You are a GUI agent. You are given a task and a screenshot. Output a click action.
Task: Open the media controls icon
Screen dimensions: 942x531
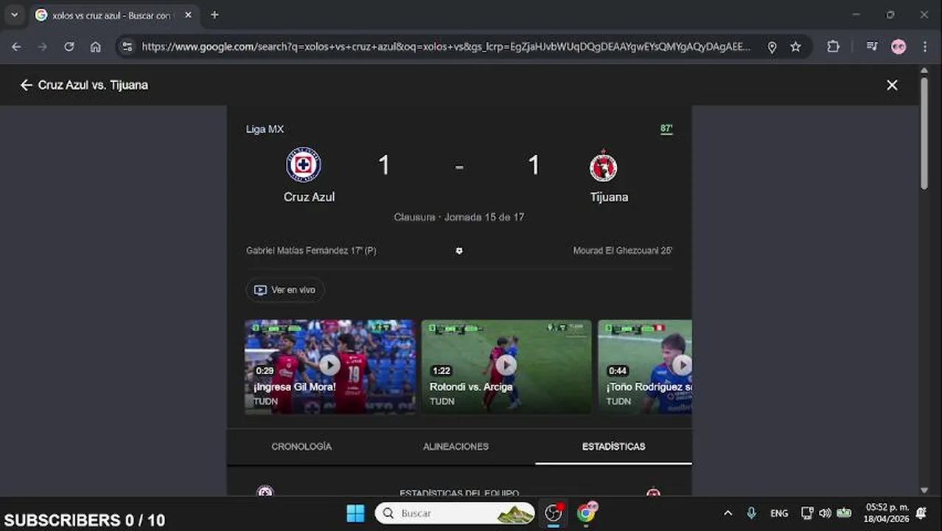coord(872,46)
